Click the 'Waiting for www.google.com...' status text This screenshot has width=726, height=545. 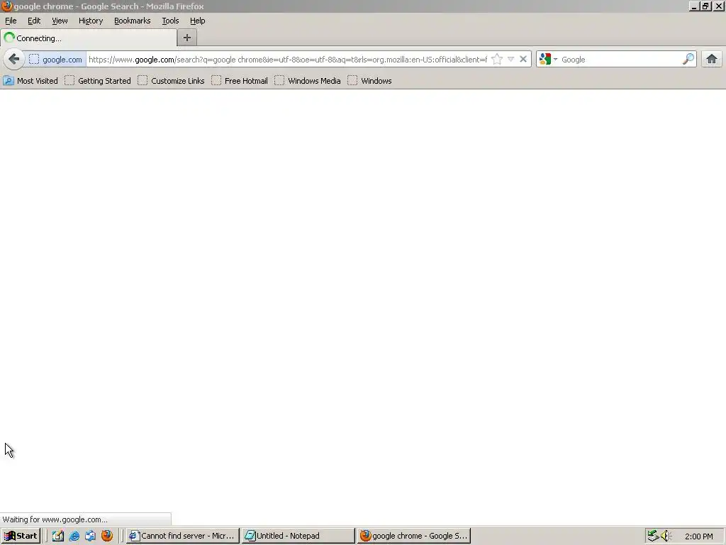(55, 519)
